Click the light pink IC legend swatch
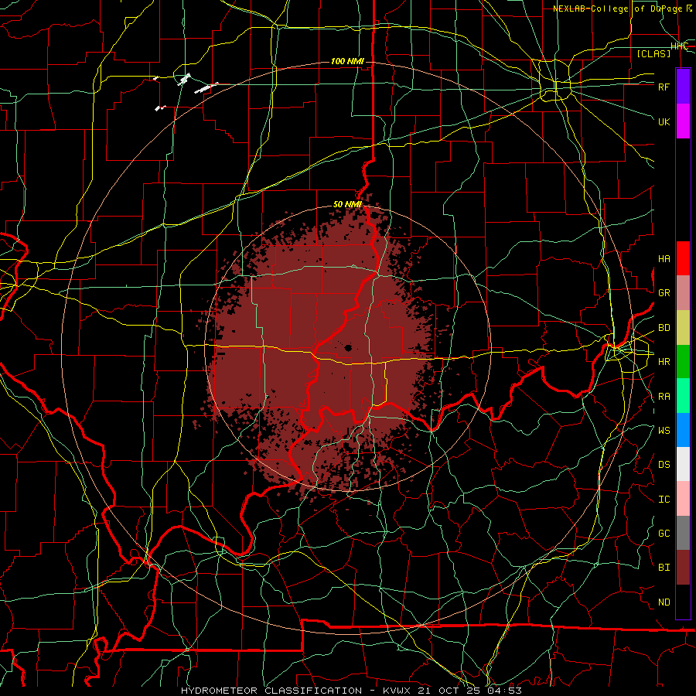 [683, 499]
